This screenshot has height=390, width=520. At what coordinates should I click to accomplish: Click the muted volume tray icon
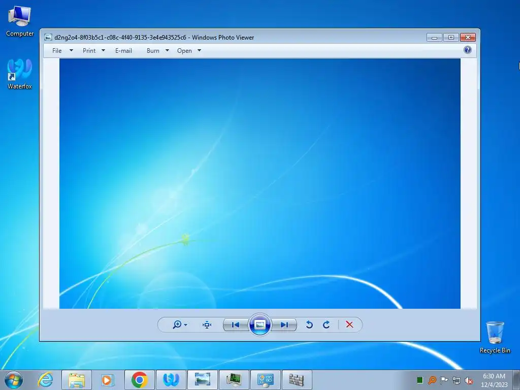coord(469,380)
